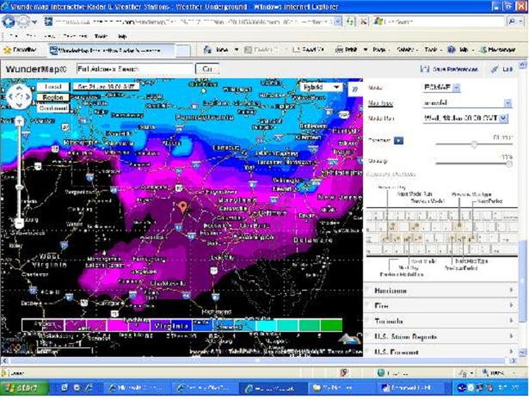The image size is (529, 399).
Task: Open the Model dropdown
Action: (456, 88)
